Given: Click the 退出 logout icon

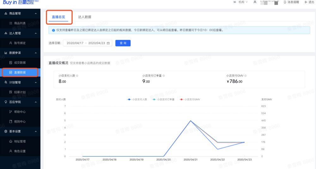Looking at the screenshot, I should 306,2.
